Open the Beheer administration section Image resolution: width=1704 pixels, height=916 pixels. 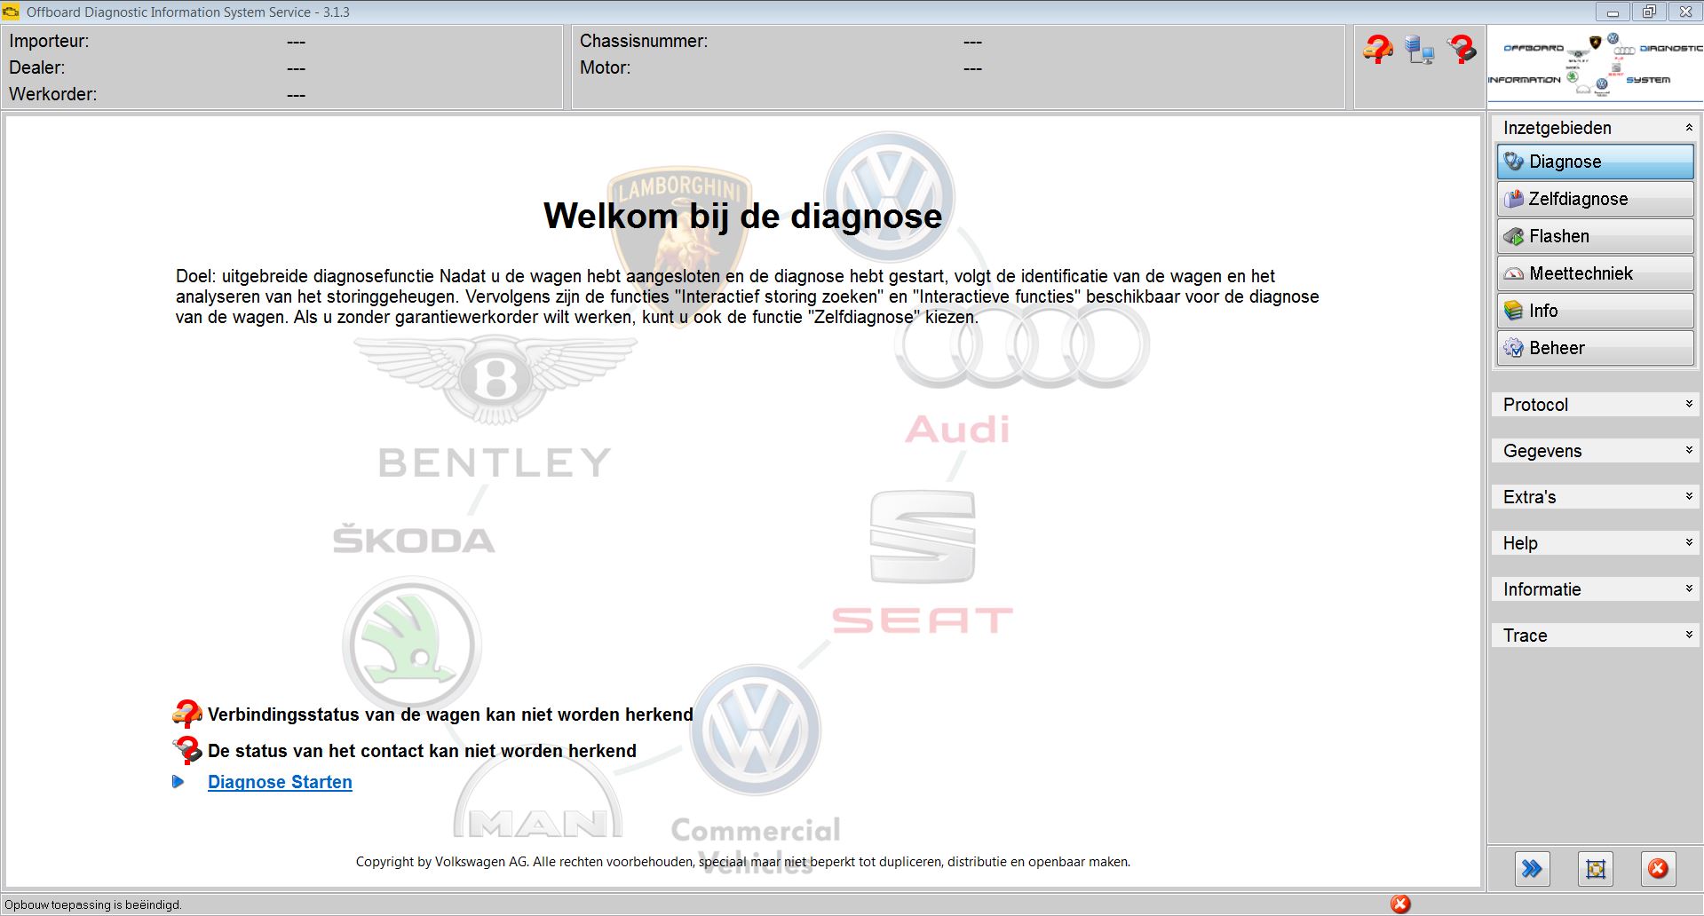pos(1595,348)
